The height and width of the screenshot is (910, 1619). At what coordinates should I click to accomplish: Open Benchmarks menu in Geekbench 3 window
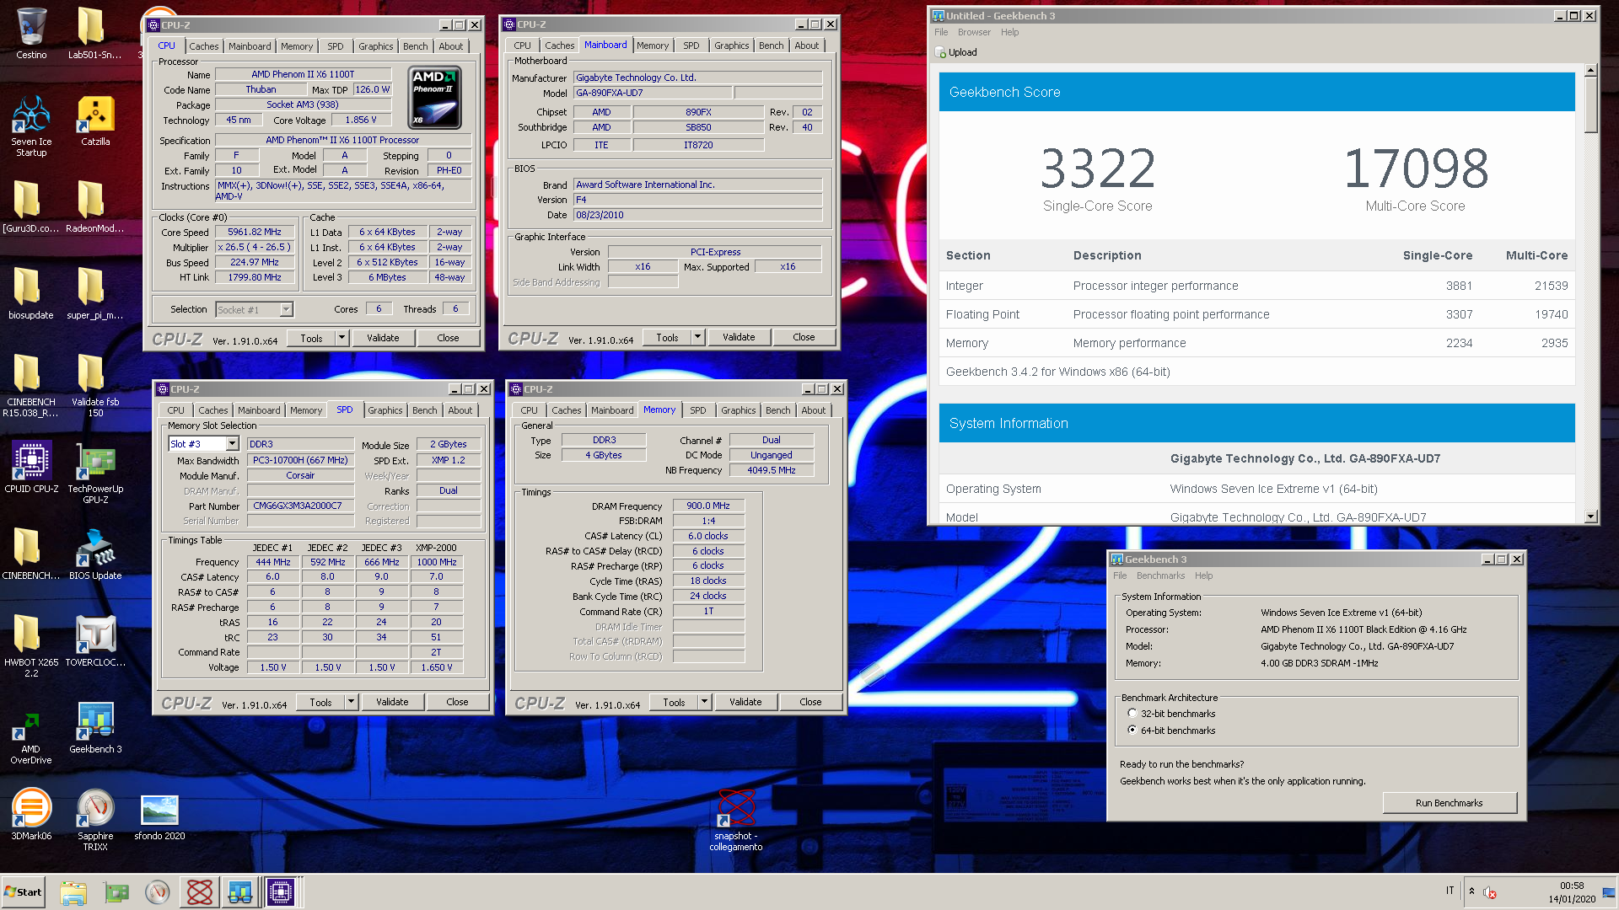tap(1160, 575)
